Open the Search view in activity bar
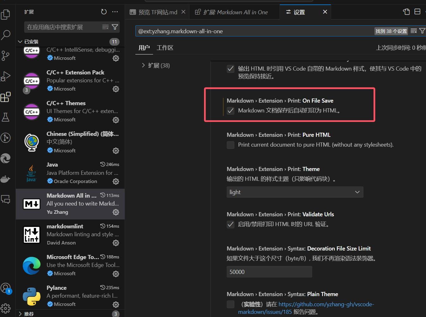Image resolution: width=426 pixels, height=317 pixels. (6, 35)
